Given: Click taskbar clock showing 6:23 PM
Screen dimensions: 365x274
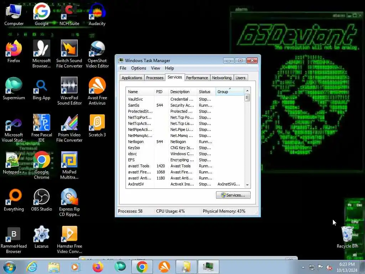Looking at the screenshot, I should (x=347, y=267).
